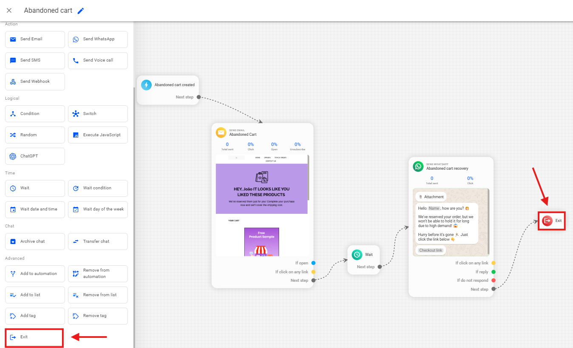Image resolution: width=573 pixels, height=348 pixels.
Task: Click the ChatGPT block icon
Action: 13,156
